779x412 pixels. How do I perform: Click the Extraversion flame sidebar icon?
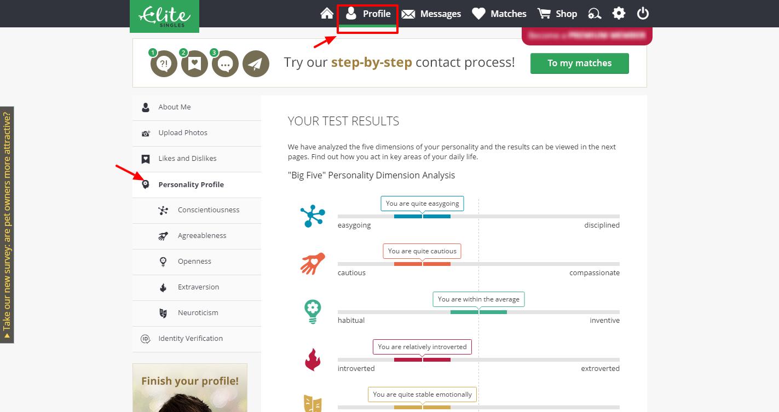point(163,287)
